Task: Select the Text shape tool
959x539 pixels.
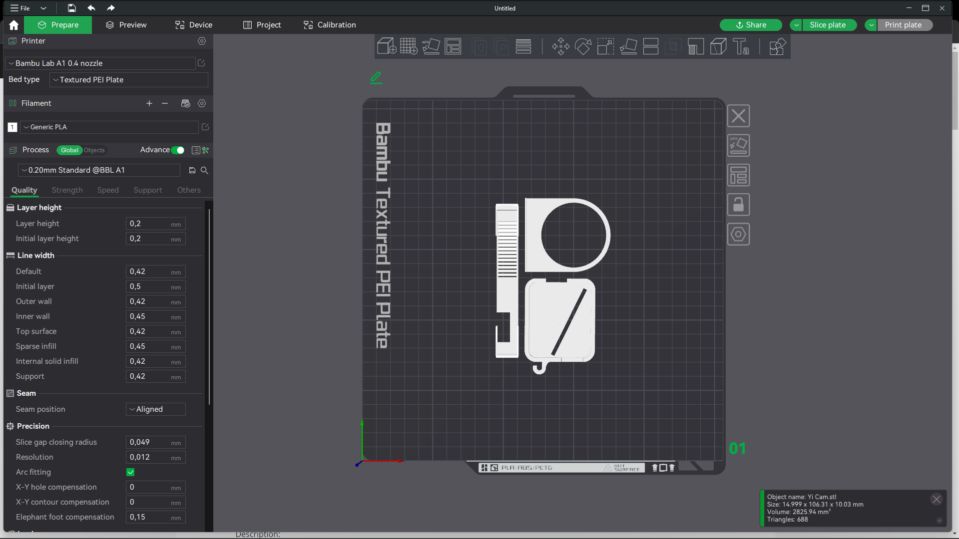Action: 741,46
